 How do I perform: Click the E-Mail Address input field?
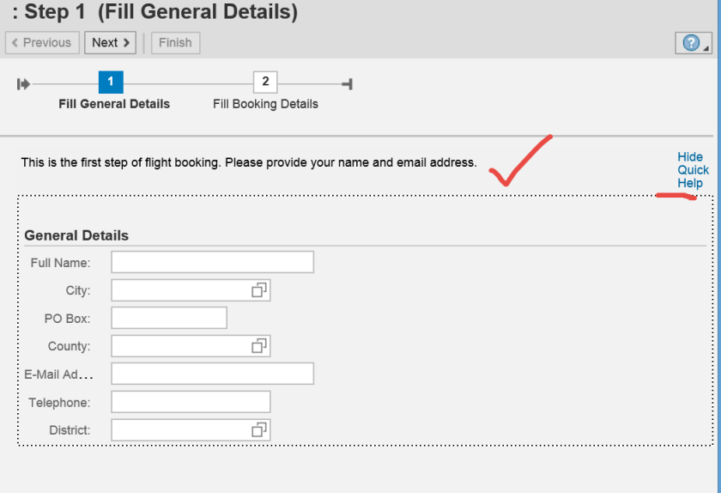[212, 374]
